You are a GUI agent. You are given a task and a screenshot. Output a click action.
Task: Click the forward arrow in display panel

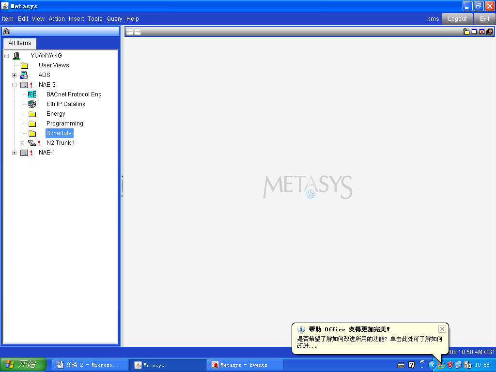(x=138, y=32)
